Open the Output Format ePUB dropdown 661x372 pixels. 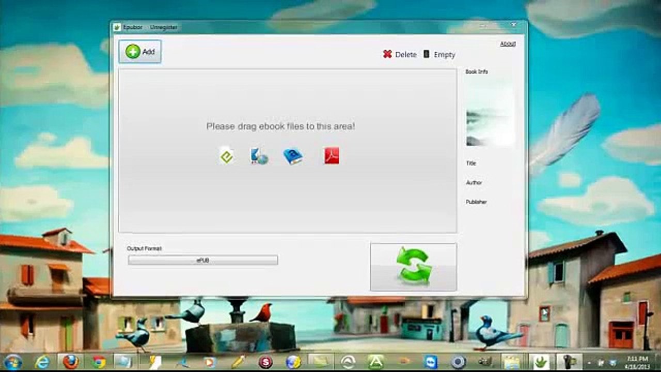(x=203, y=260)
